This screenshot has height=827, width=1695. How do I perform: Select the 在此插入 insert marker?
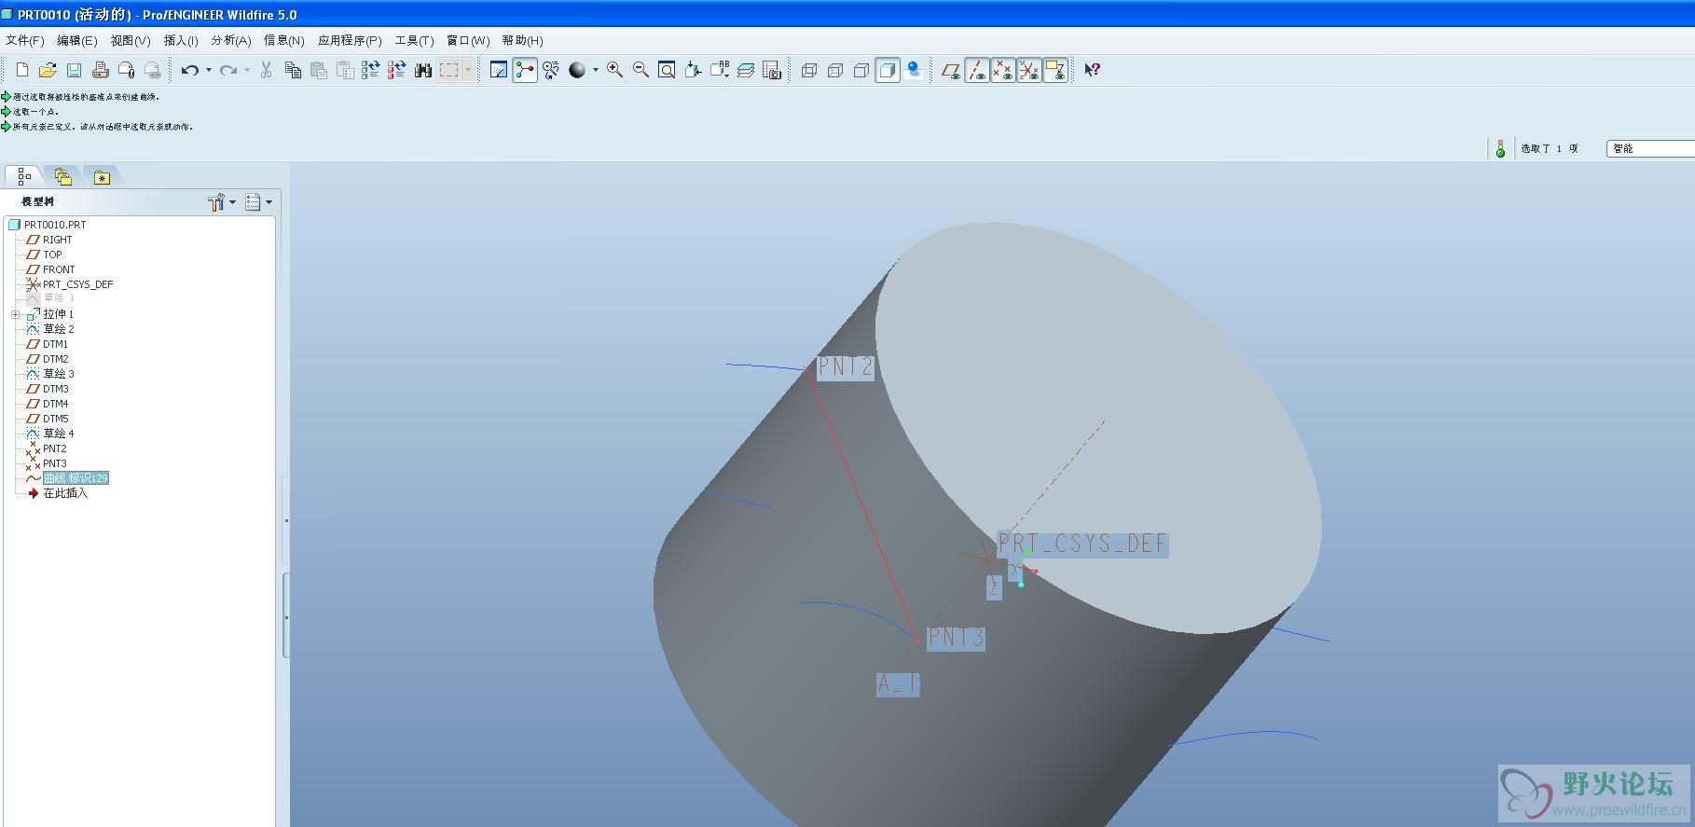pos(65,493)
